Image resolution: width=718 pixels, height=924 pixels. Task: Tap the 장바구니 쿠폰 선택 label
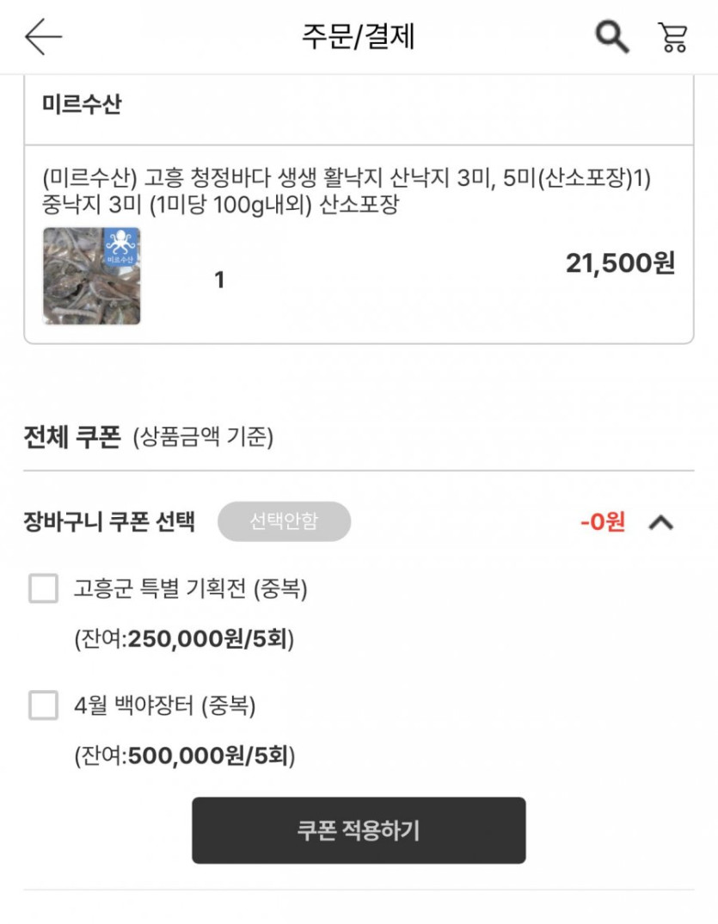coord(109,521)
